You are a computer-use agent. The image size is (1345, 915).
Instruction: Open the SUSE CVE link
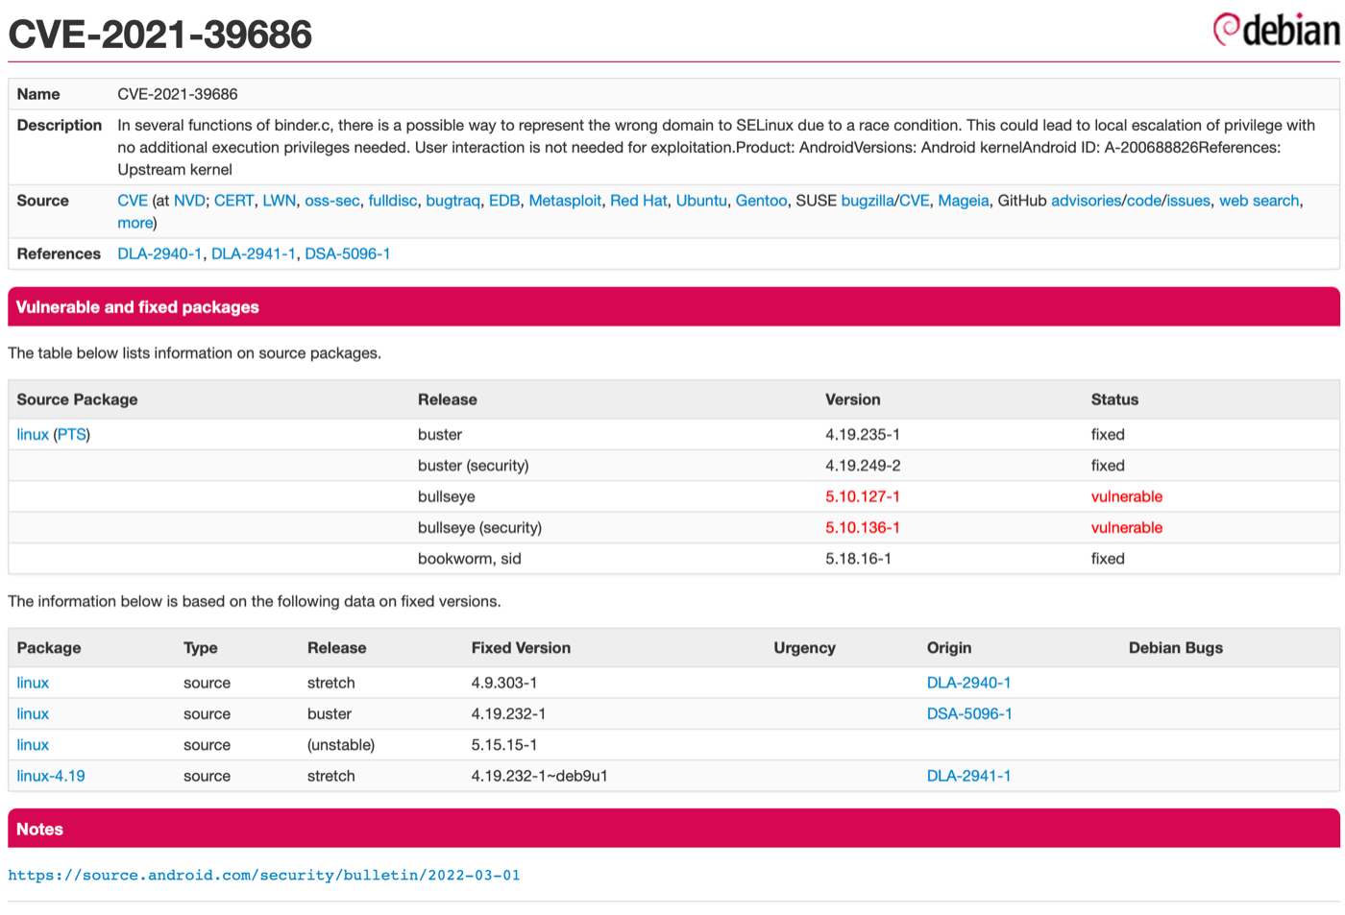[914, 201]
